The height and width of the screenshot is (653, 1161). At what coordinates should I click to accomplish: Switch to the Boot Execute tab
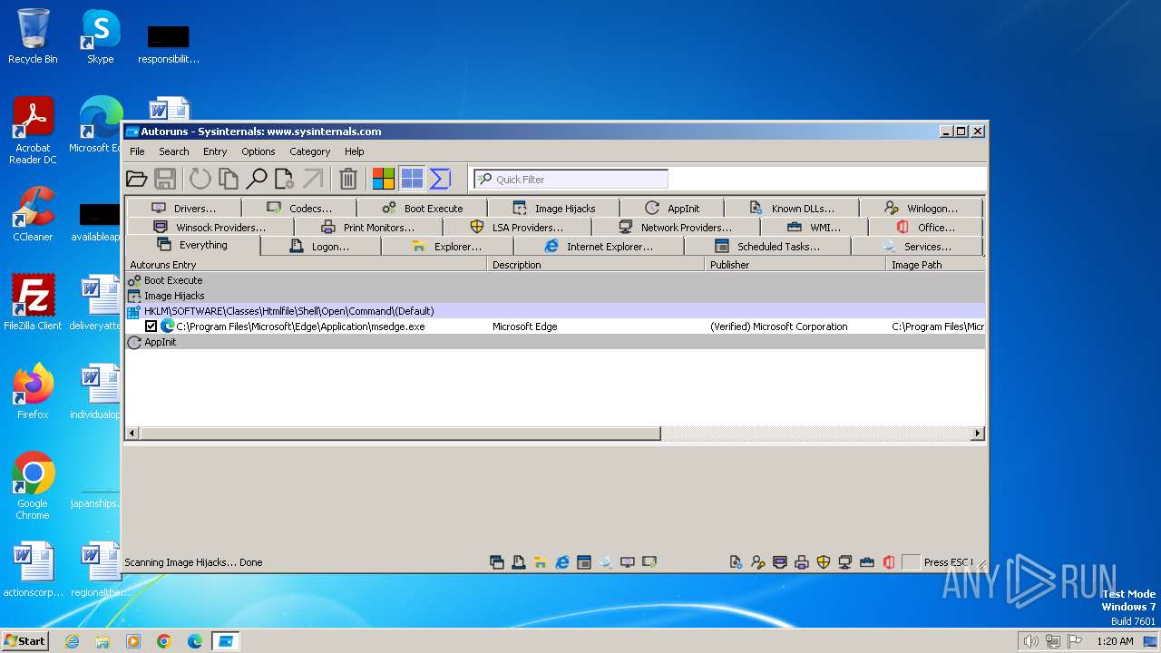tap(422, 208)
